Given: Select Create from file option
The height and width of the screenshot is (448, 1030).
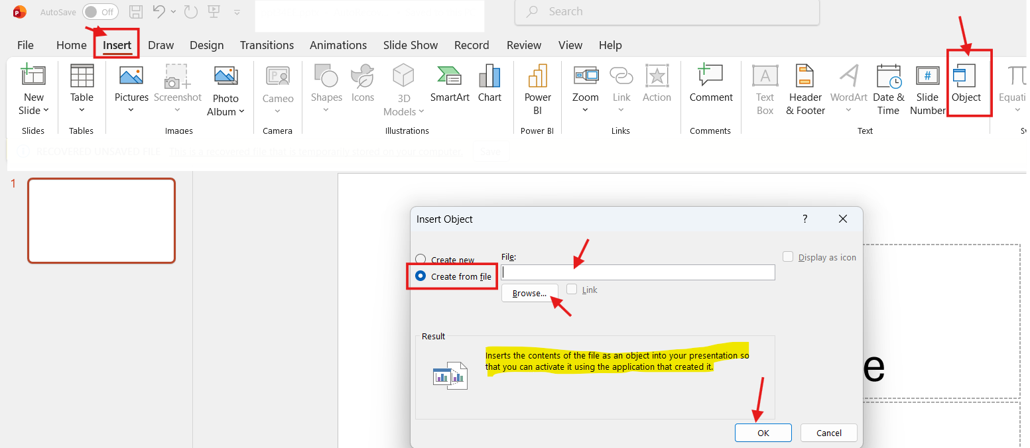Looking at the screenshot, I should tap(420, 276).
